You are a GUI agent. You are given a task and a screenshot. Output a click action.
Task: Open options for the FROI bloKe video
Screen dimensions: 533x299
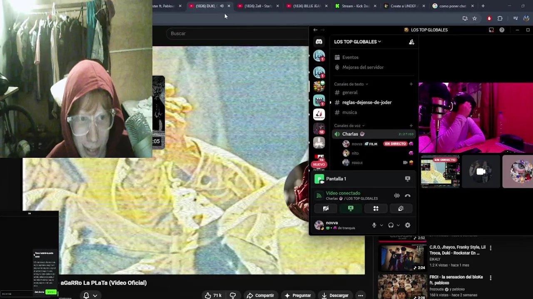tap(491, 278)
